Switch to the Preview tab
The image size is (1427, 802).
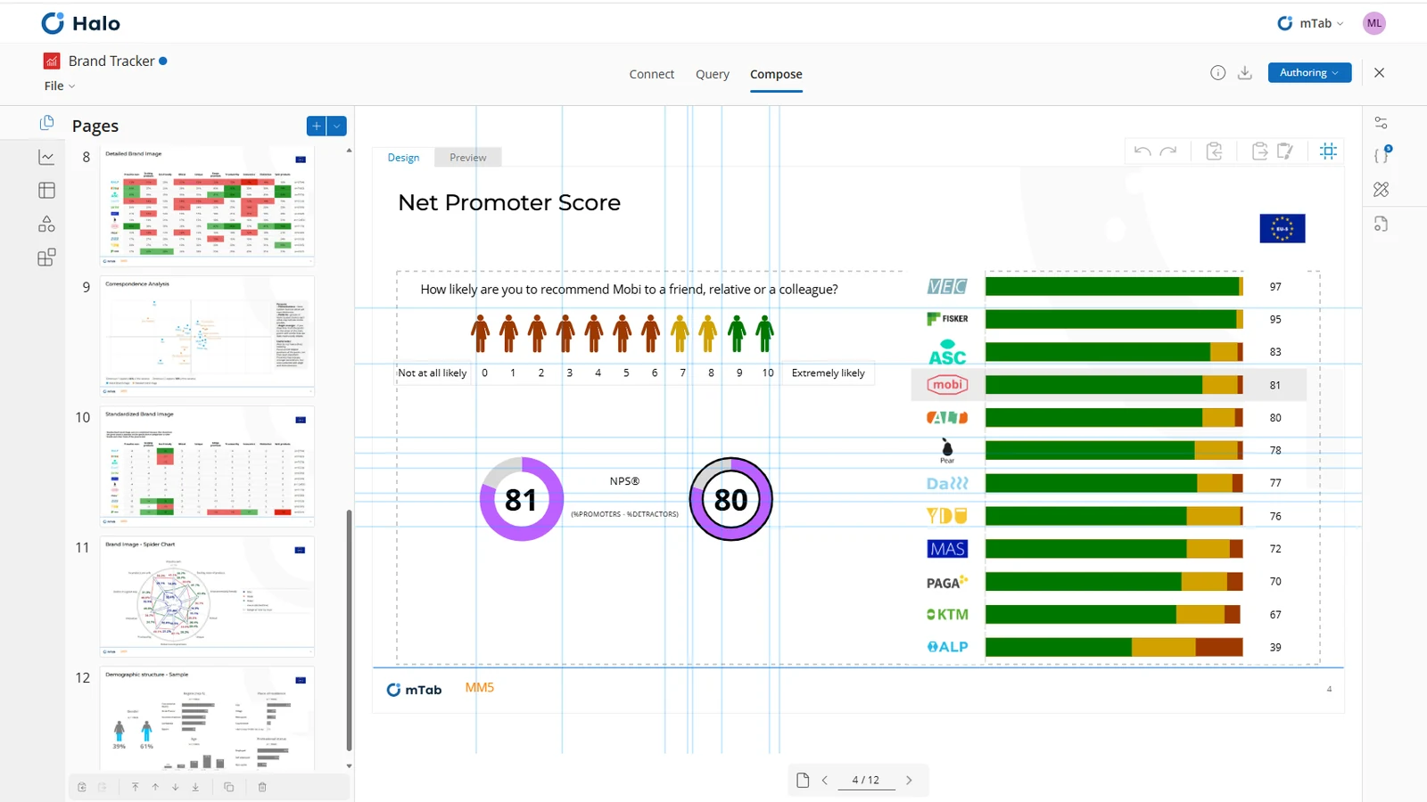coord(468,158)
